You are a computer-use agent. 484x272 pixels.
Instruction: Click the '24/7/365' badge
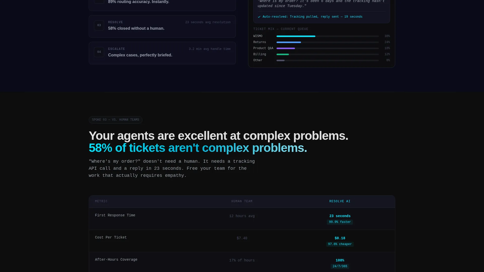coord(340,266)
